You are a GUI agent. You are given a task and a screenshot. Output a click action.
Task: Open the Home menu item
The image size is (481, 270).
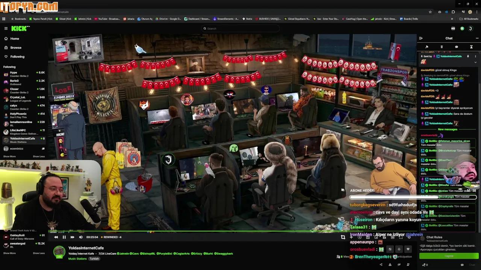[x=15, y=39]
